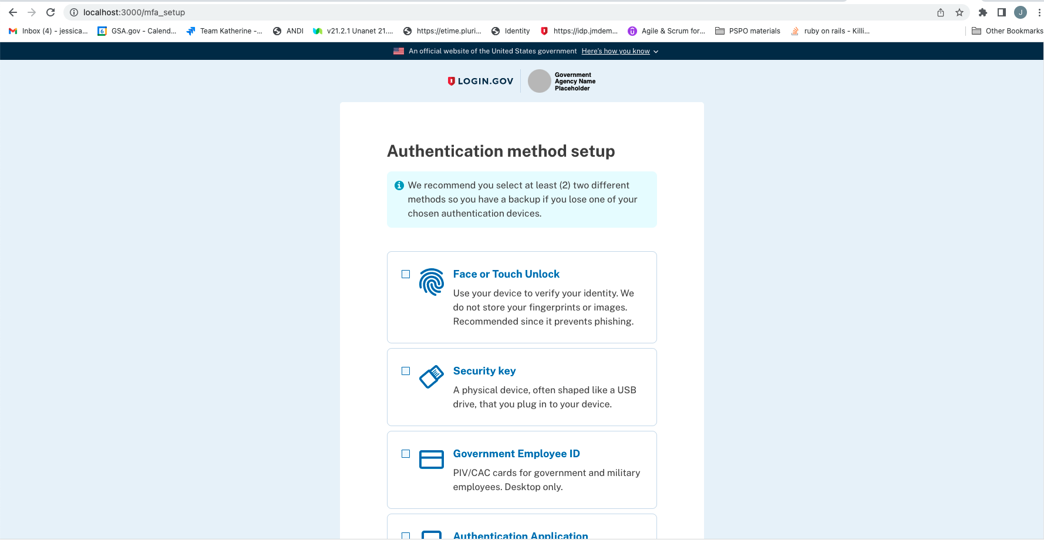Open the ruby on rails bookmark
This screenshot has height=540, width=1044.
(830, 31)
